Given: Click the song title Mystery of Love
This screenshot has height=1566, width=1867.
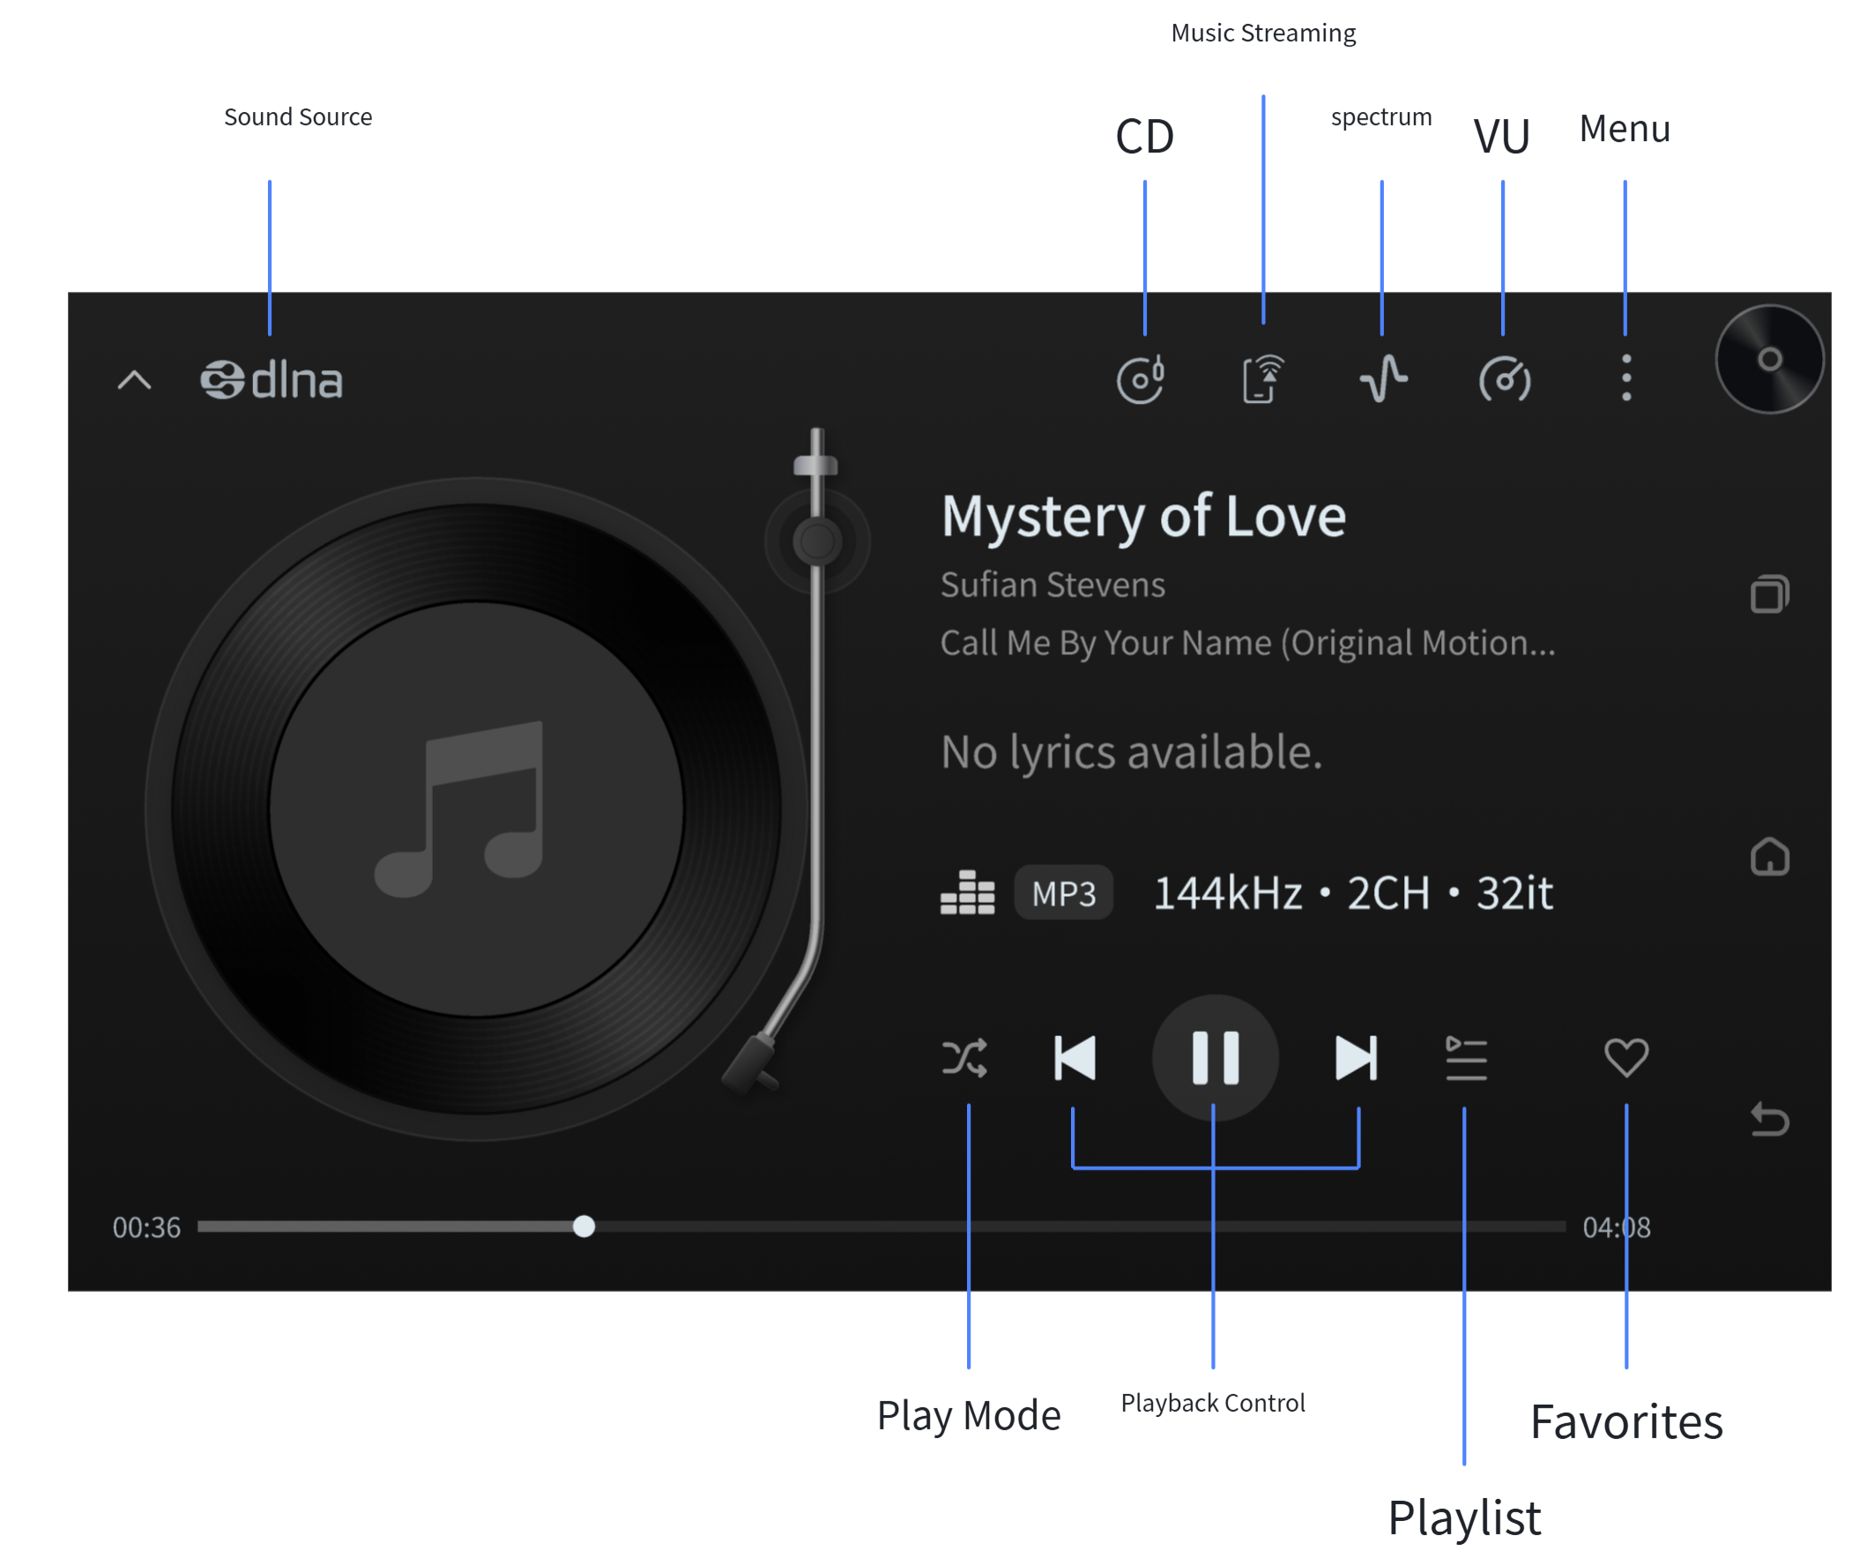Looking at the screenshot, I should [1143, 517].
